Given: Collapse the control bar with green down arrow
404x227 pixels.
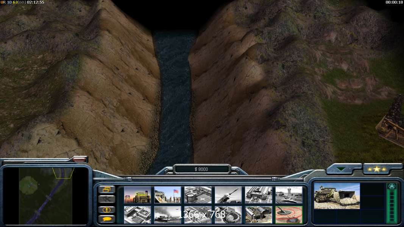Looking at the screenshot, I should (342, 169).
